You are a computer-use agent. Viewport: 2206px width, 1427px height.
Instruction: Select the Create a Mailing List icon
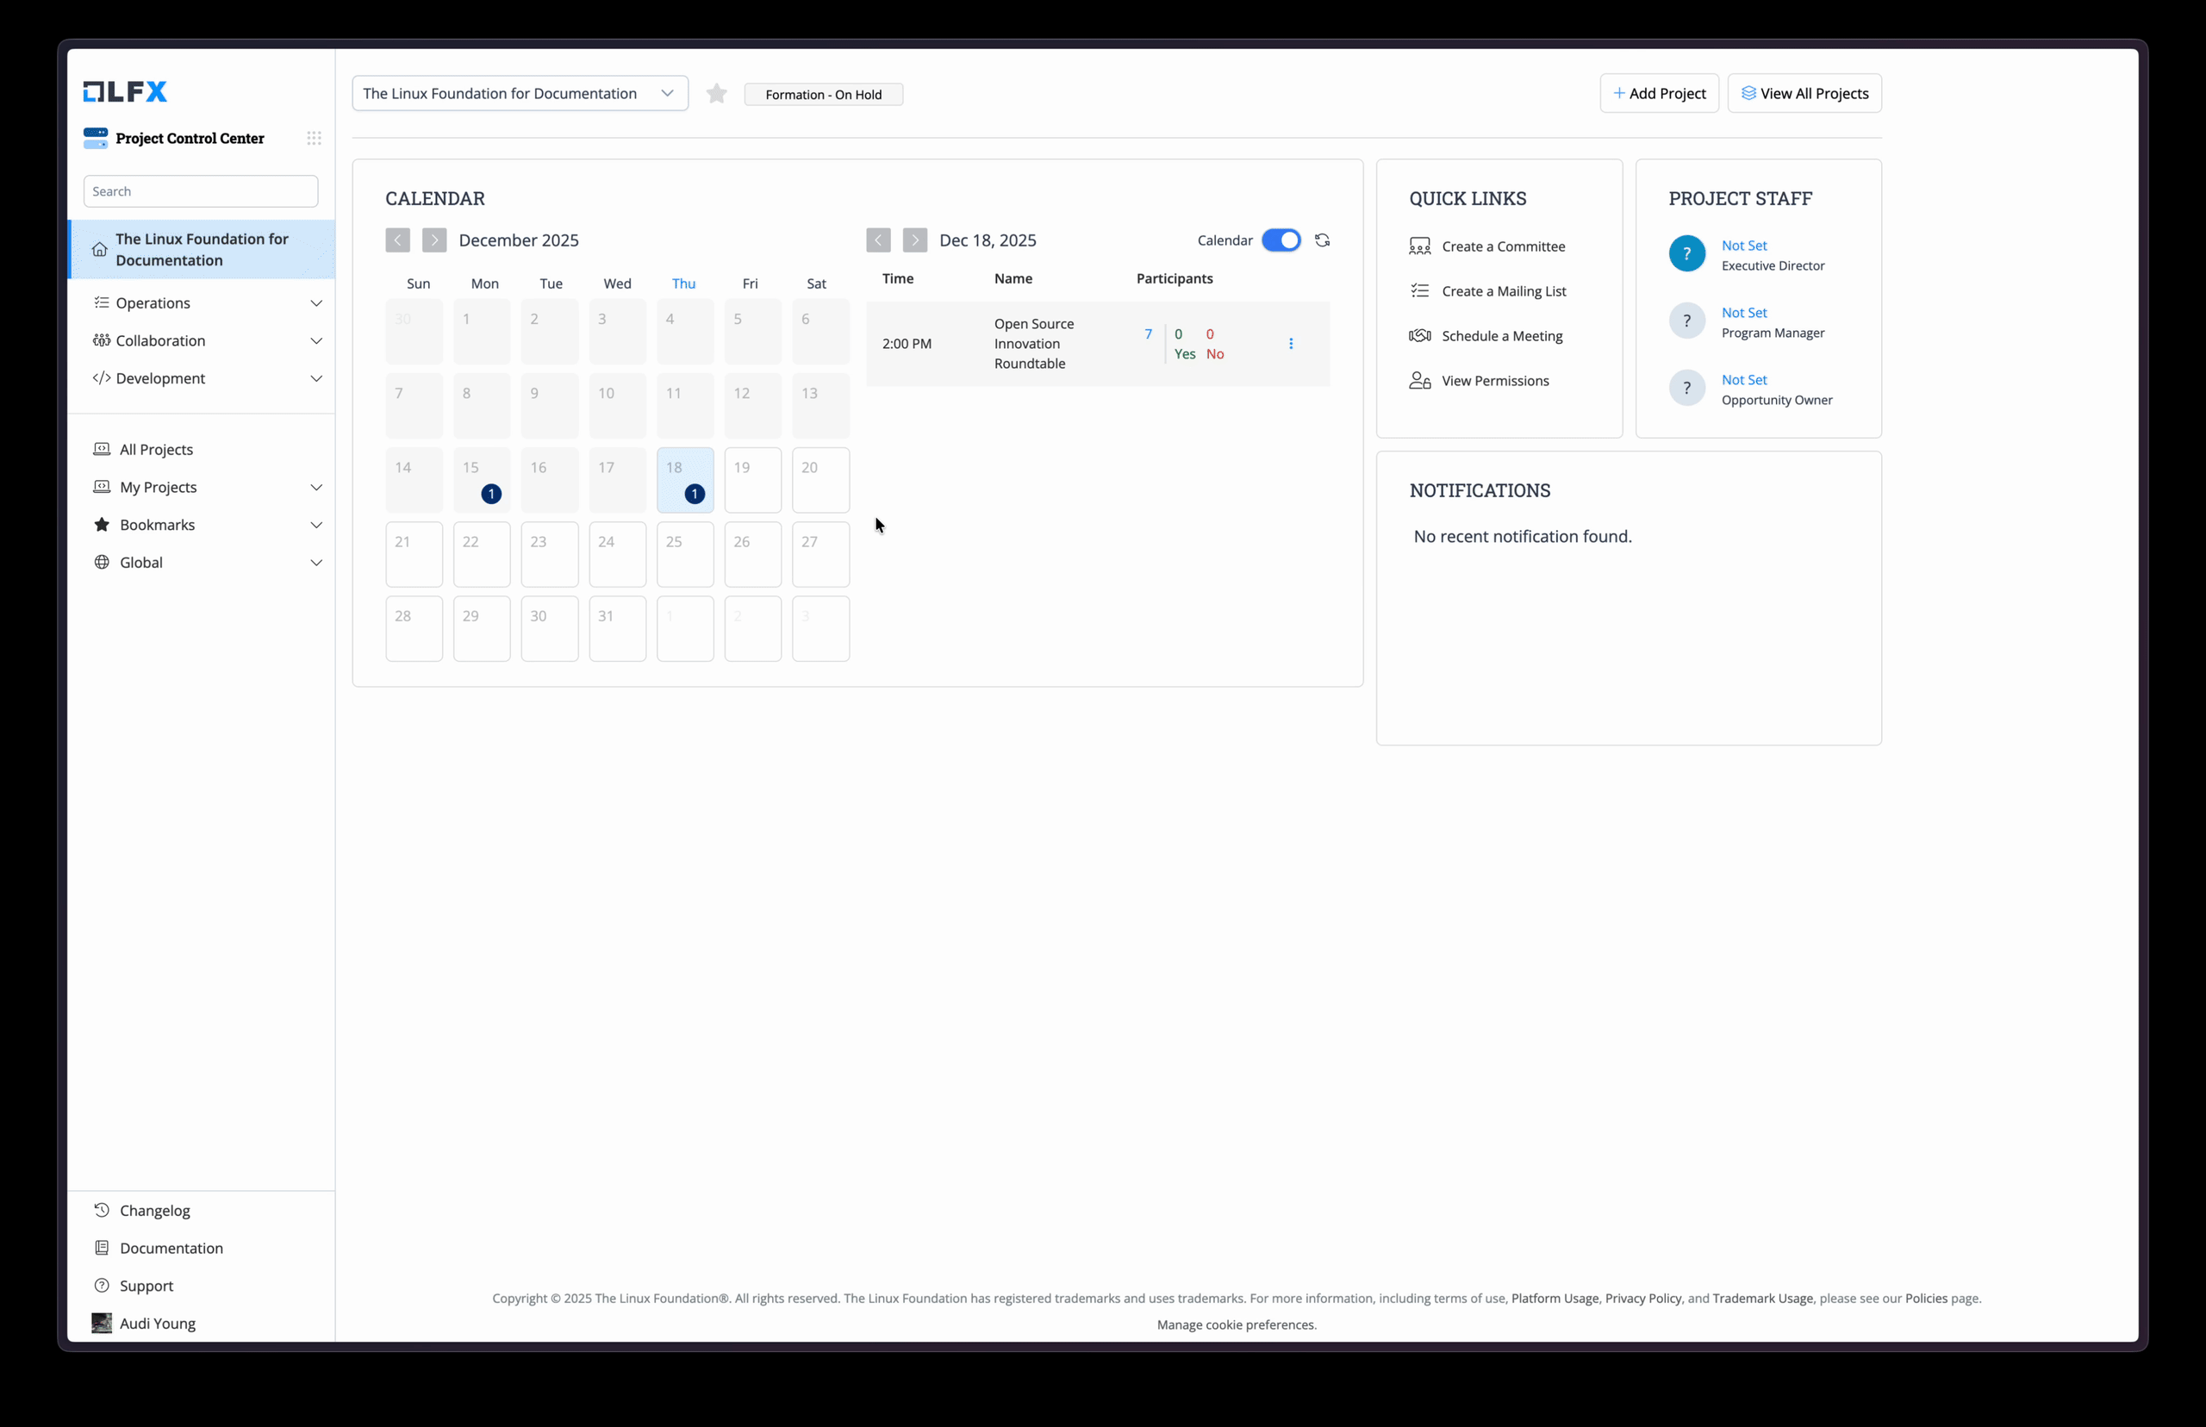(x=1419, y=291)
